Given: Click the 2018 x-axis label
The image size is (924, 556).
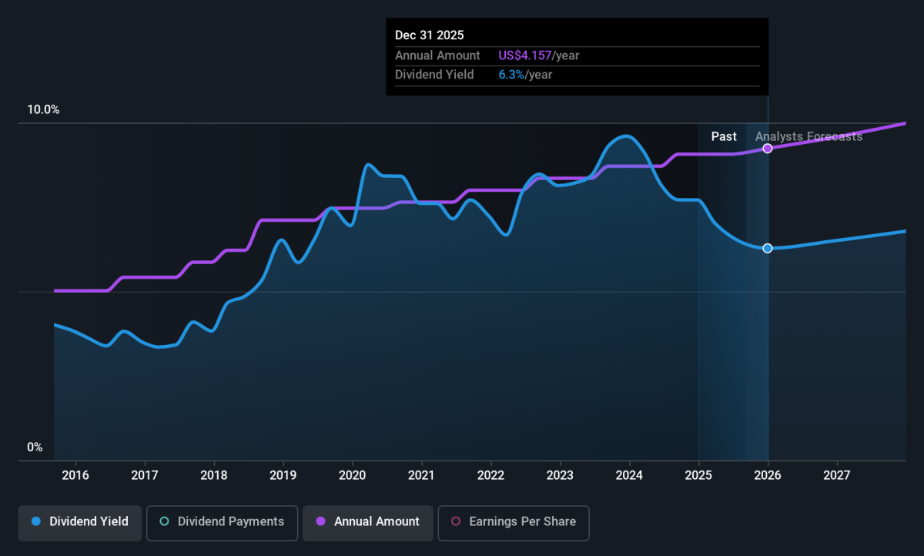Looking at the screenshot, I should click(x=214, y=474).
